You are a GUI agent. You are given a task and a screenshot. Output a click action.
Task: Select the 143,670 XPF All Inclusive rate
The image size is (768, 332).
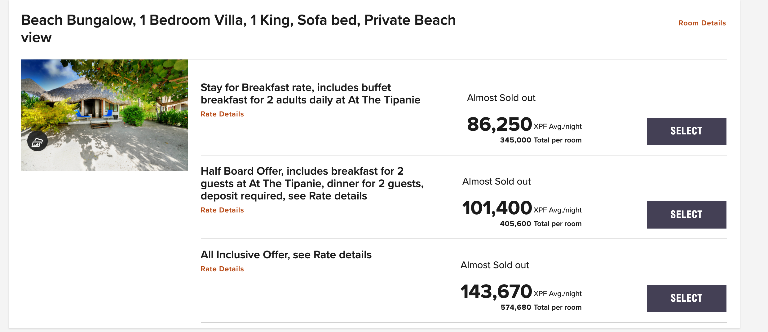[x=686, y=299]
